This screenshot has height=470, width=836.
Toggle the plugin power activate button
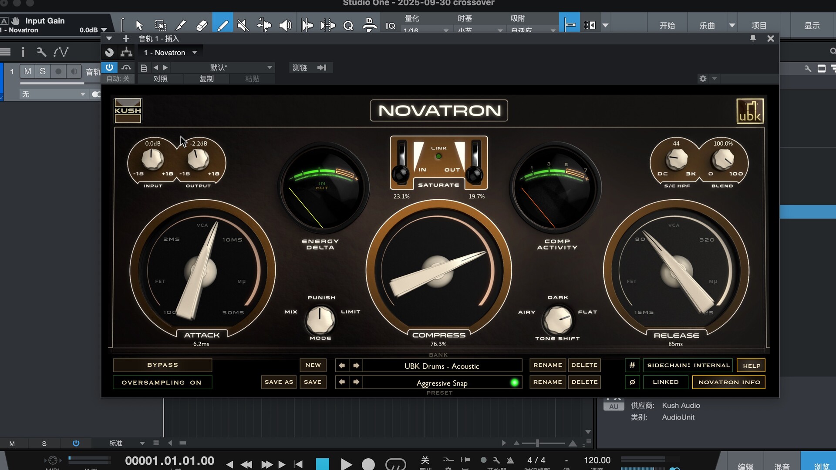pos(109,67)
